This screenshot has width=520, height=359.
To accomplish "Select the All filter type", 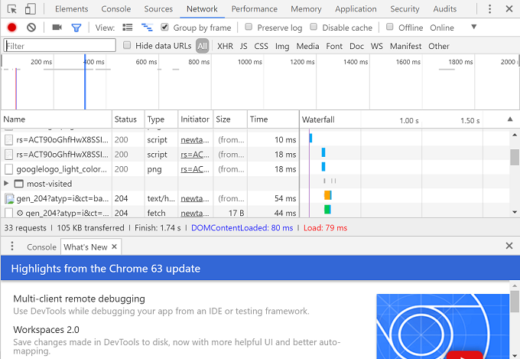I will 203,46.
